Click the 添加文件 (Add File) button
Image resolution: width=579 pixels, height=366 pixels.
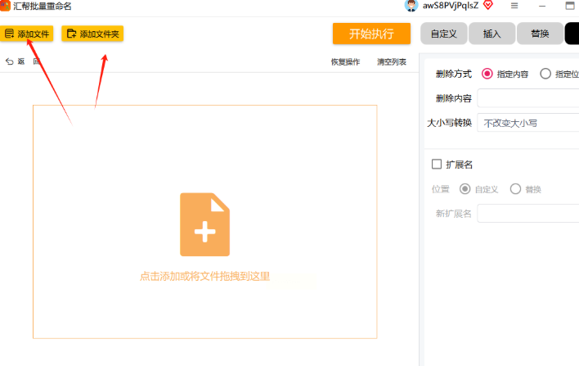point(27,34)
